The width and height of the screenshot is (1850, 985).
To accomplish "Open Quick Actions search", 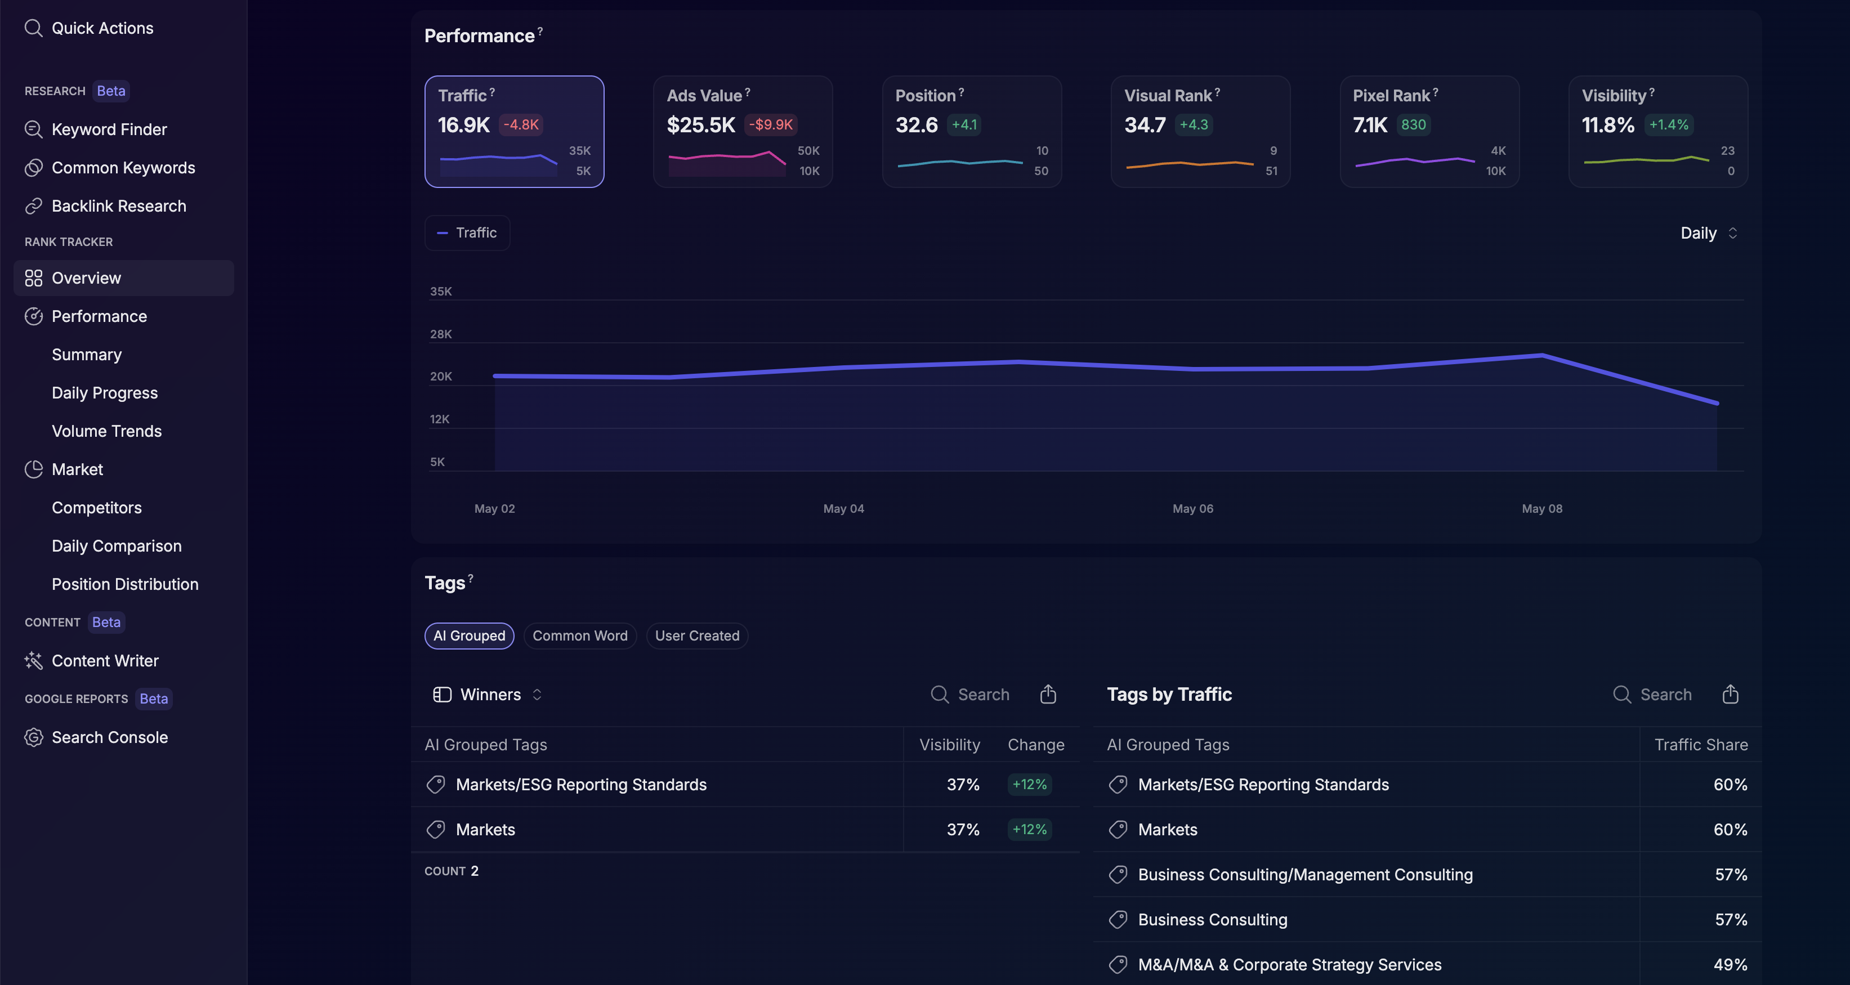I will click(x=88, y=28).
